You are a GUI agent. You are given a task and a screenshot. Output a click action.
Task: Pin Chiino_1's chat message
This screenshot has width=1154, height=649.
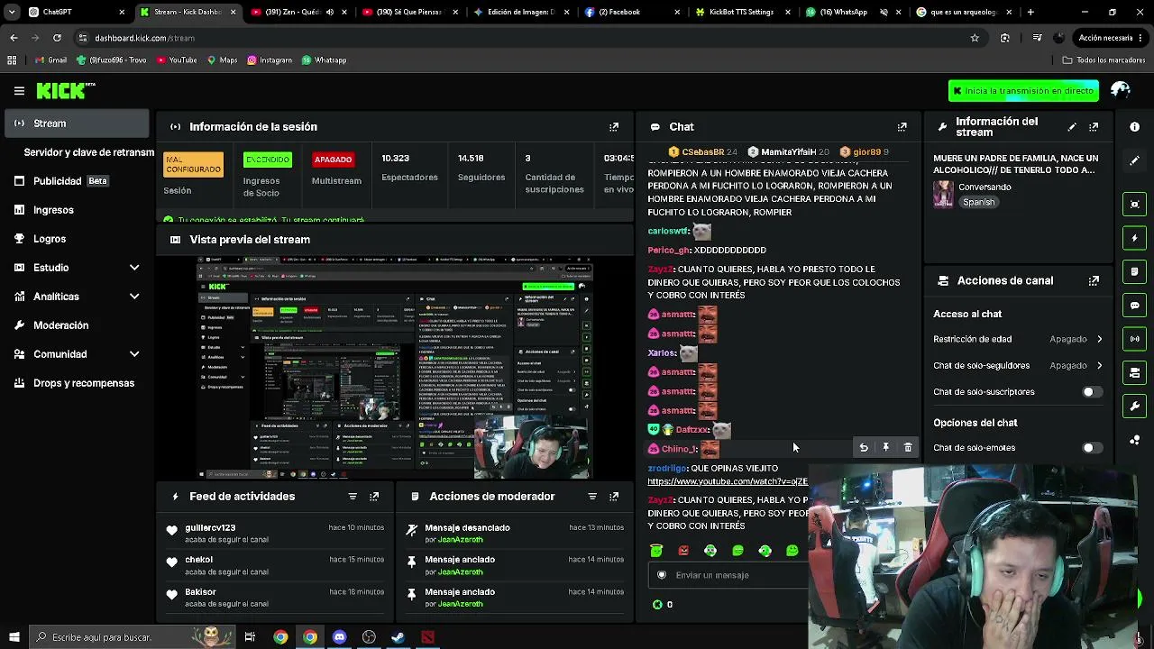(885, 448)
